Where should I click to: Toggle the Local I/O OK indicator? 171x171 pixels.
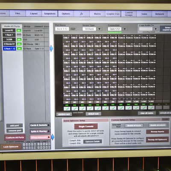[x=19, y=30]
